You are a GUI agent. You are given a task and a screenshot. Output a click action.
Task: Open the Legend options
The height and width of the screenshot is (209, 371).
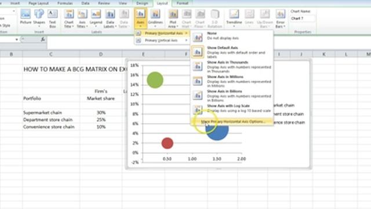click(96, 19)
